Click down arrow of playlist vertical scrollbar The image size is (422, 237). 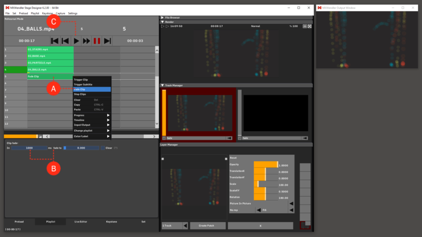[157, 124]
